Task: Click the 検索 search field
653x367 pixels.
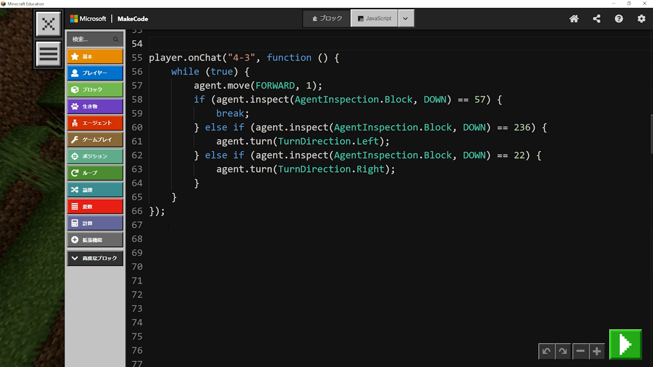Action: pos(92,39)
